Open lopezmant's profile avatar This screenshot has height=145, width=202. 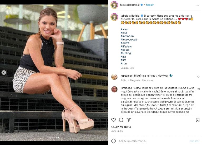click(114, 77)
